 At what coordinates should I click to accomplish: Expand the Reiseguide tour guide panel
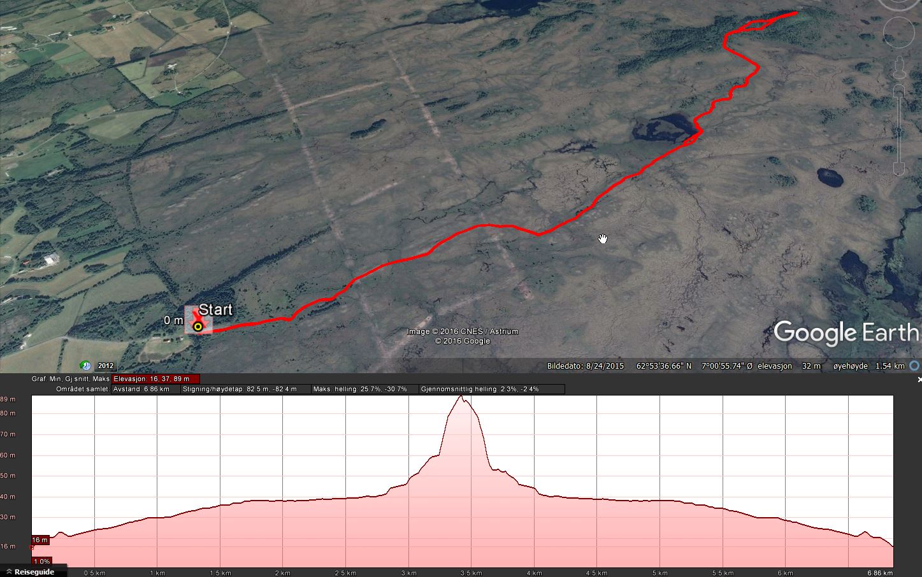[x=31, y=572]
